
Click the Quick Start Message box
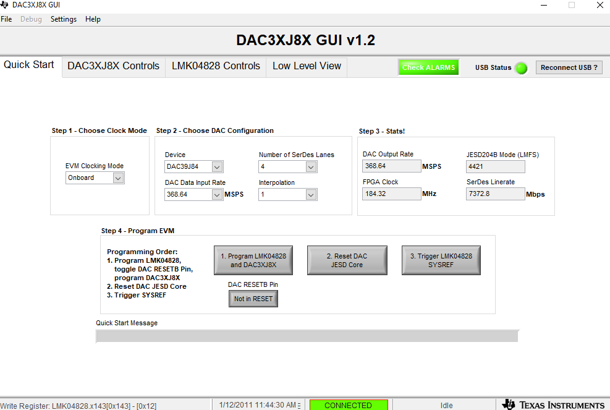pyautogui.click(x=307, y=336)
